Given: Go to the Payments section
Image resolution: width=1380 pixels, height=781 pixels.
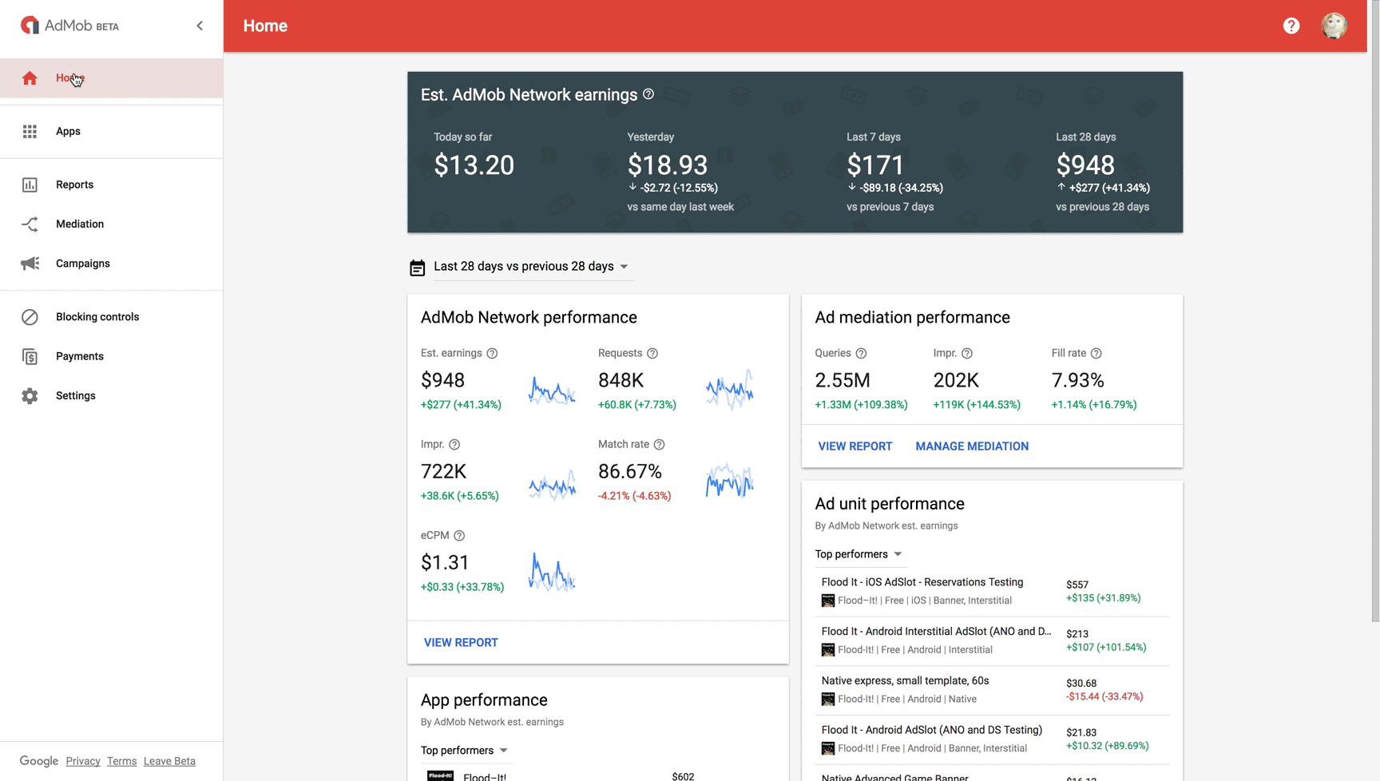Looking at the screenshot, I should [80, 356].
